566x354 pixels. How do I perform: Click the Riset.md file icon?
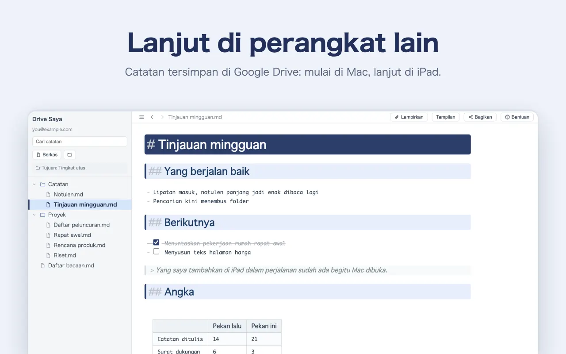[x=49, y=255]
